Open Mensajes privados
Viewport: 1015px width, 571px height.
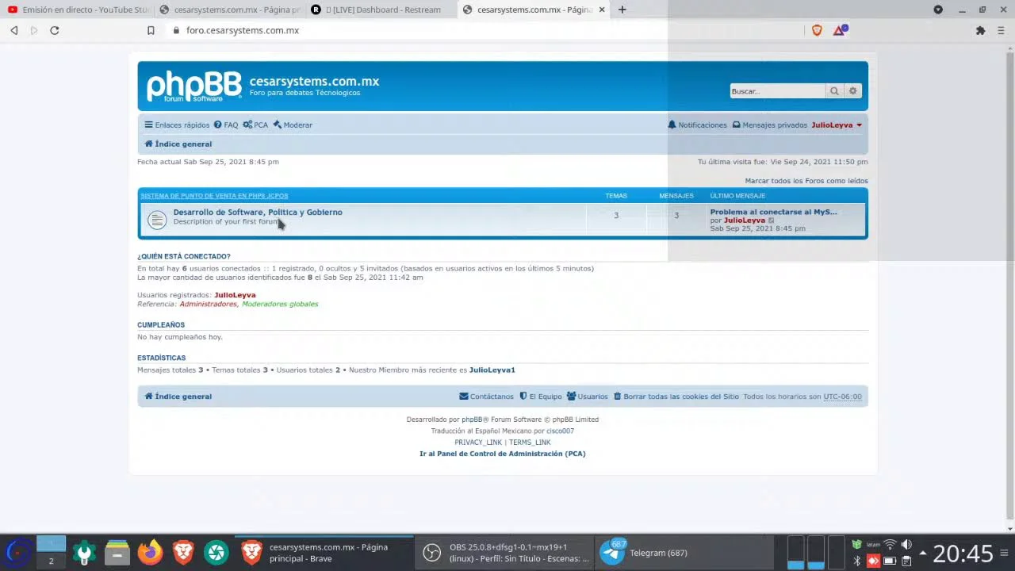tap(769, 125)
